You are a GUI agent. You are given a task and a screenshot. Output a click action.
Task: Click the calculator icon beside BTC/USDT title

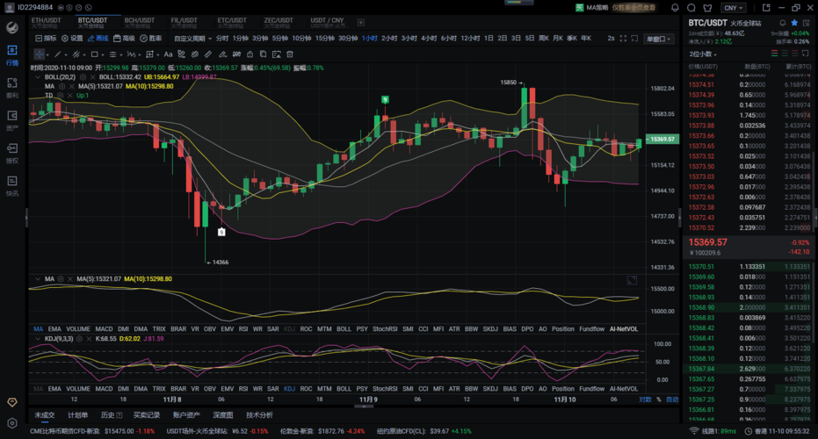point(806,23)
